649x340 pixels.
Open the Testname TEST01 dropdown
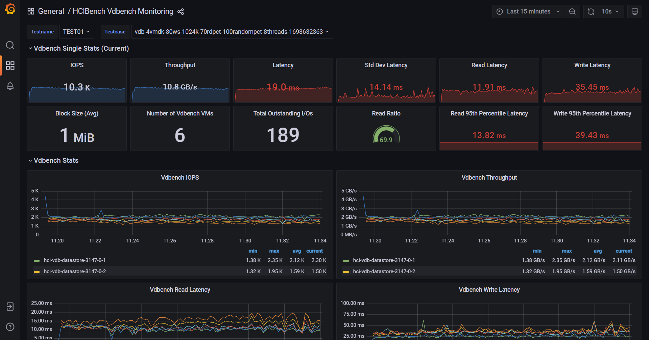(76, 32)
